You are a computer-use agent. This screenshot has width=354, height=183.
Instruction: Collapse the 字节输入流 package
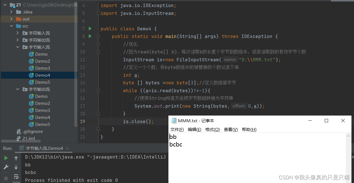(18, 47)
